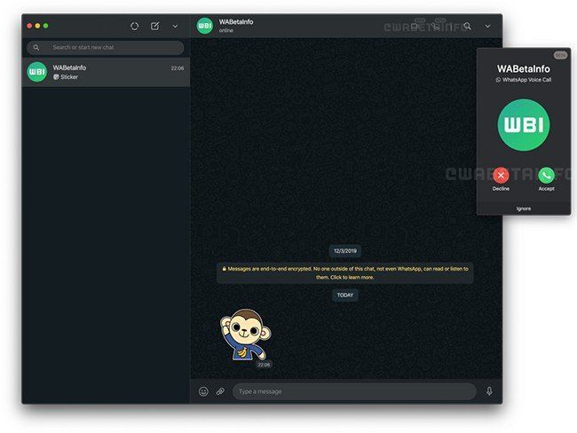Record a voice message with microphone icon
577x433 pixels.
click(489, 391)
